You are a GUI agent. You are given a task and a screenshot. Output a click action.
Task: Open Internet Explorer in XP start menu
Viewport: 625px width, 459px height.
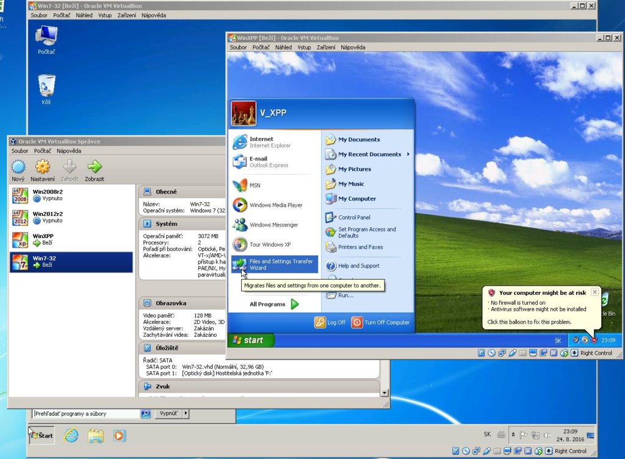275,142
